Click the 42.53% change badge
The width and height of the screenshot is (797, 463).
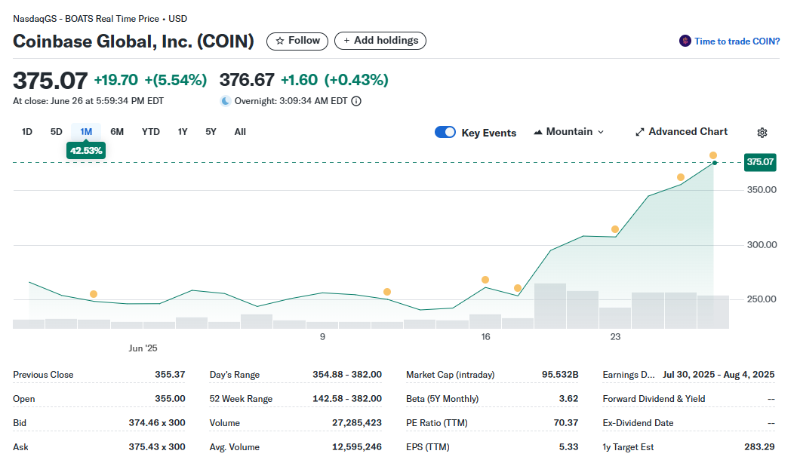86,151
